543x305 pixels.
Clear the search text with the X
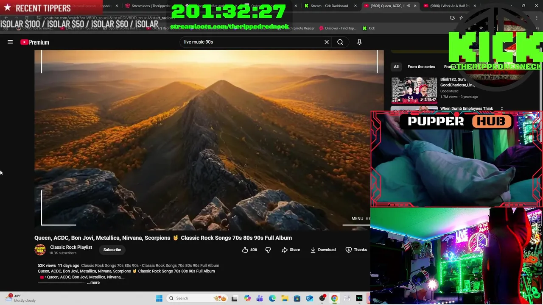[327, 42]
